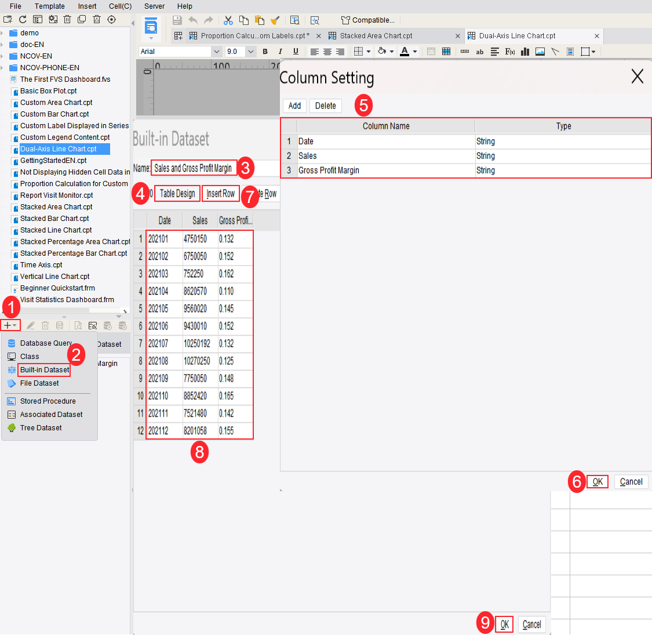Open the Server menu
652x635 pixels.
pyautogui.click(x=154, y=6)
